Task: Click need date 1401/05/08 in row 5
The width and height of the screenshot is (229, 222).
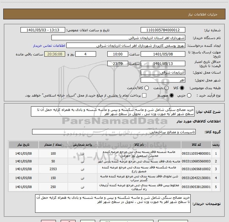Action: (x=23, y=187)
